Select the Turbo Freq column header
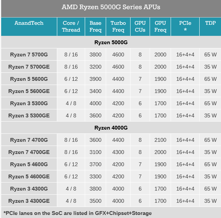221x218 pixels. point(118,26)
